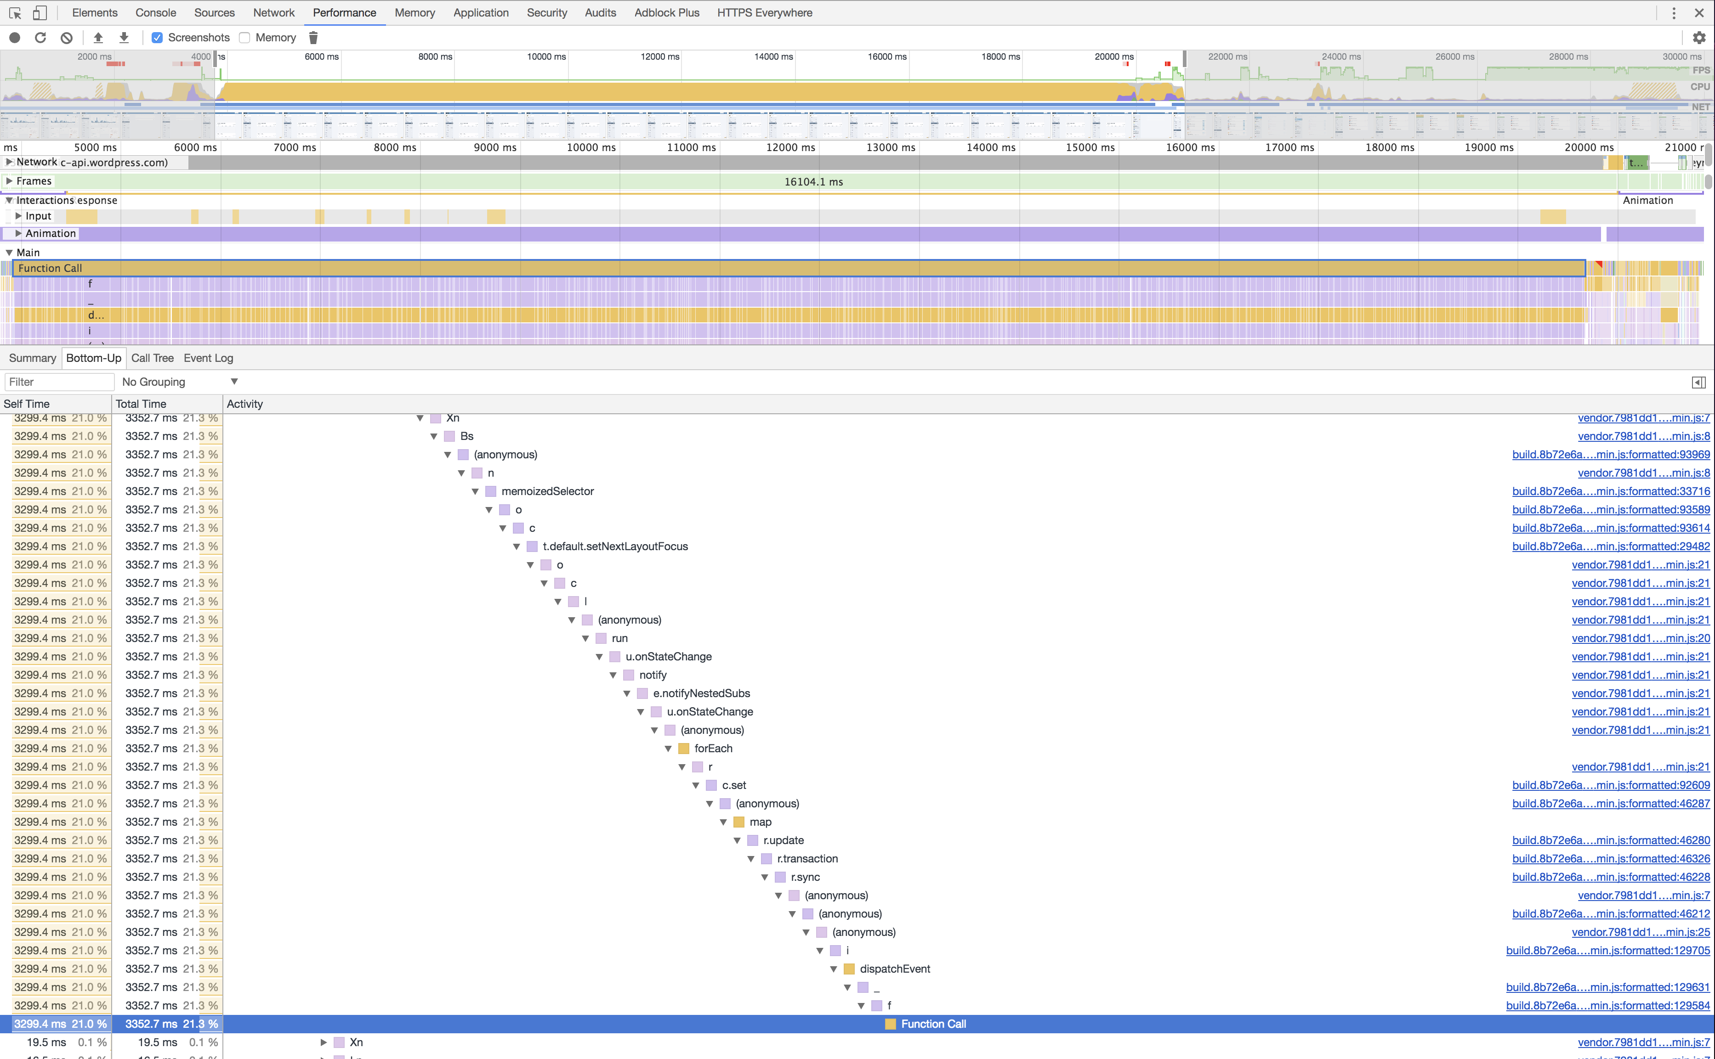Open the Sources tab

click(x=215, y=12)
